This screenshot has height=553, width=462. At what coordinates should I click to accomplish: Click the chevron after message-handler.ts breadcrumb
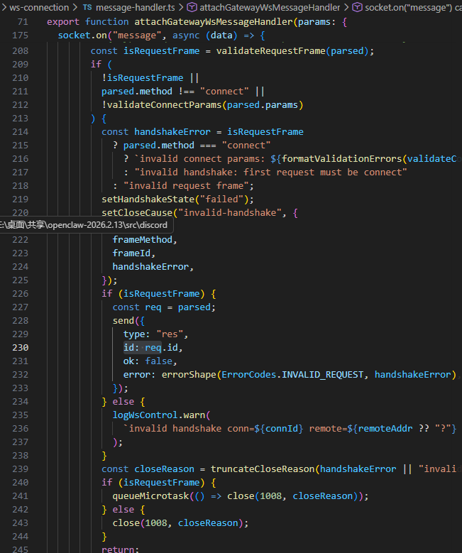coord(181,7)
